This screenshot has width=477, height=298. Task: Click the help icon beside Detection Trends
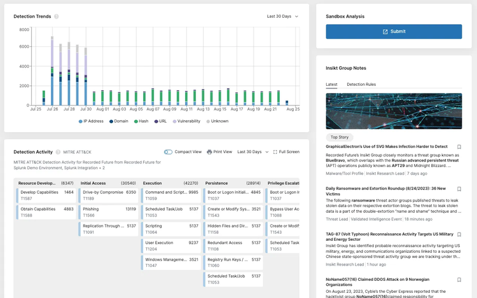(x=57, y=17)
